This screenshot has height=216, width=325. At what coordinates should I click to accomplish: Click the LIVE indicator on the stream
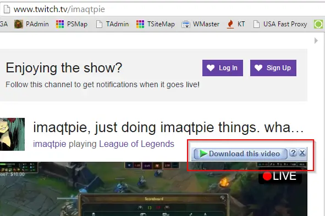(280, 177)
